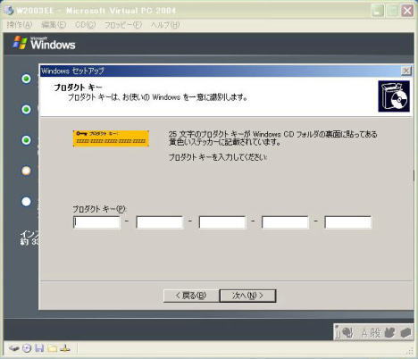Click the Windows CD package icon
Viewport: 418px width, 359px height.
coord(394,96)
